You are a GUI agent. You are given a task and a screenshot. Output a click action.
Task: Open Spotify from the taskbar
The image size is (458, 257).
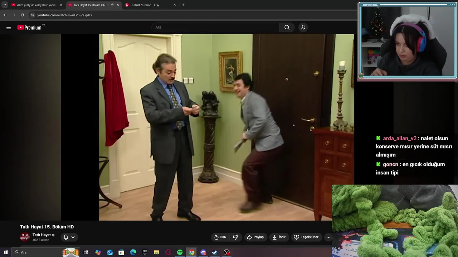[x=180, y=252]
